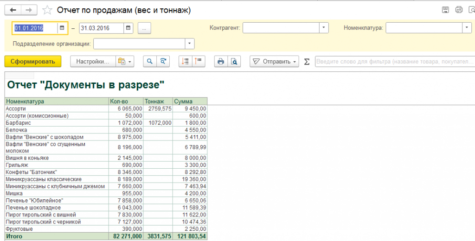Click total sum 121 803,54
Viewport: 475px width, 241px height.
[x=191, y=236]
